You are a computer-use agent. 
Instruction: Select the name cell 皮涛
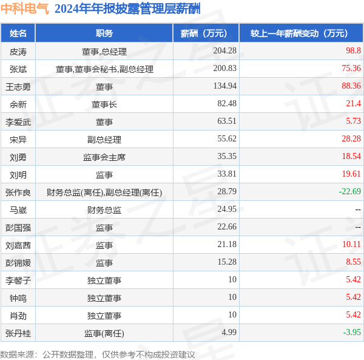point(18,52)
